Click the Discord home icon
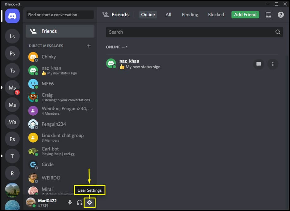 (x=12, y=16)
